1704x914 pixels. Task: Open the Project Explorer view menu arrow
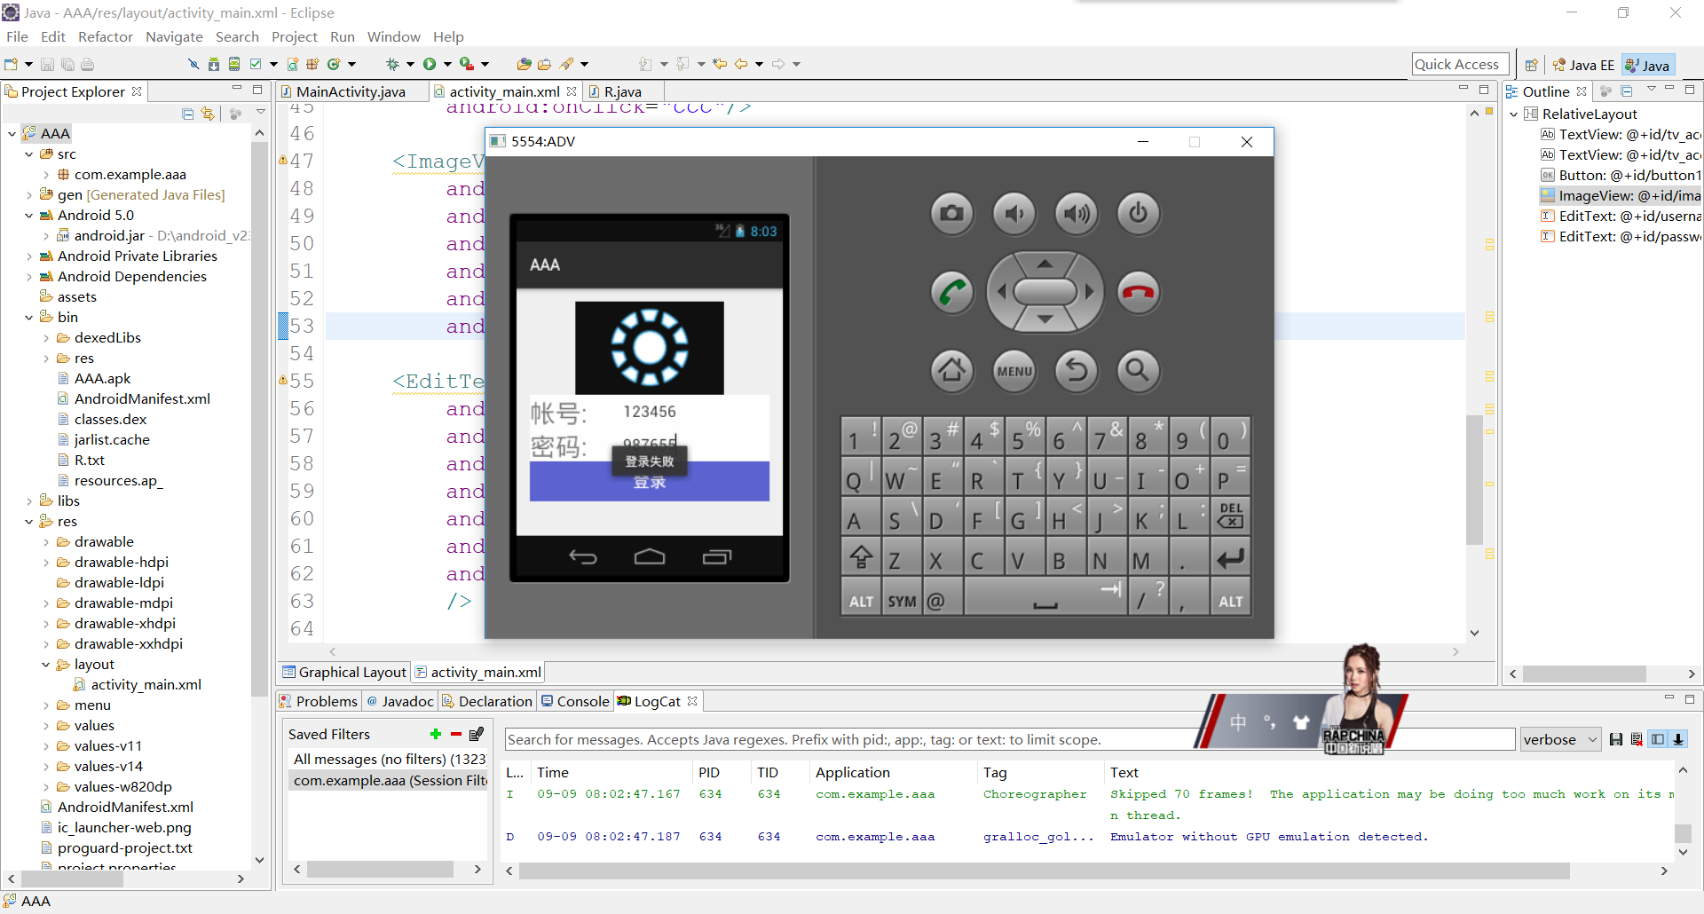click(261, 113)
